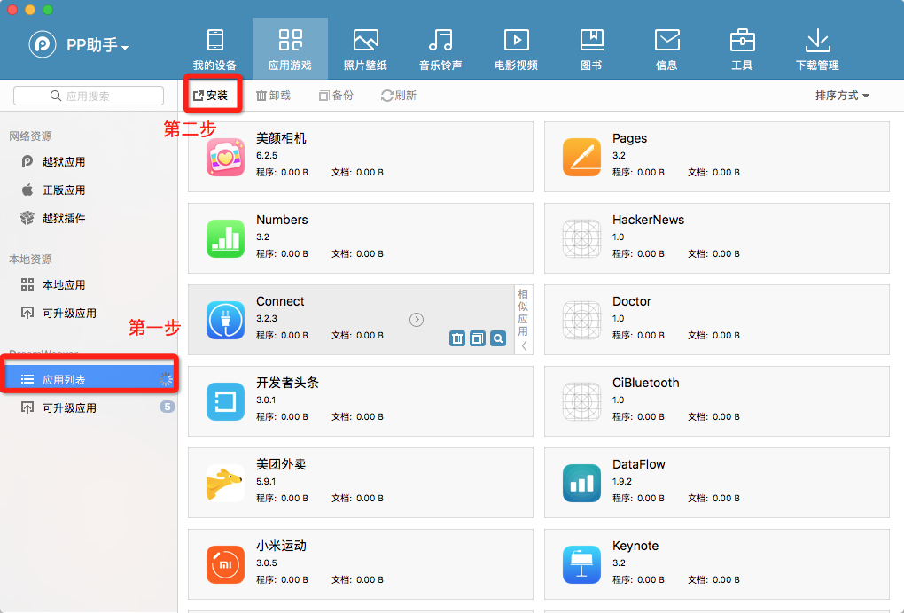904x613 pixels.
Task: Click the Keynote app icon
Action: [x=581, y=564]
